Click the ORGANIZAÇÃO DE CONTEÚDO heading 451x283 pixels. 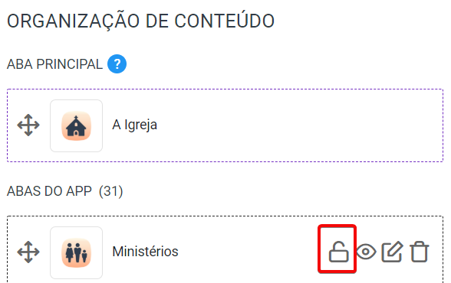pyautogui.click(x=140, y=21)
